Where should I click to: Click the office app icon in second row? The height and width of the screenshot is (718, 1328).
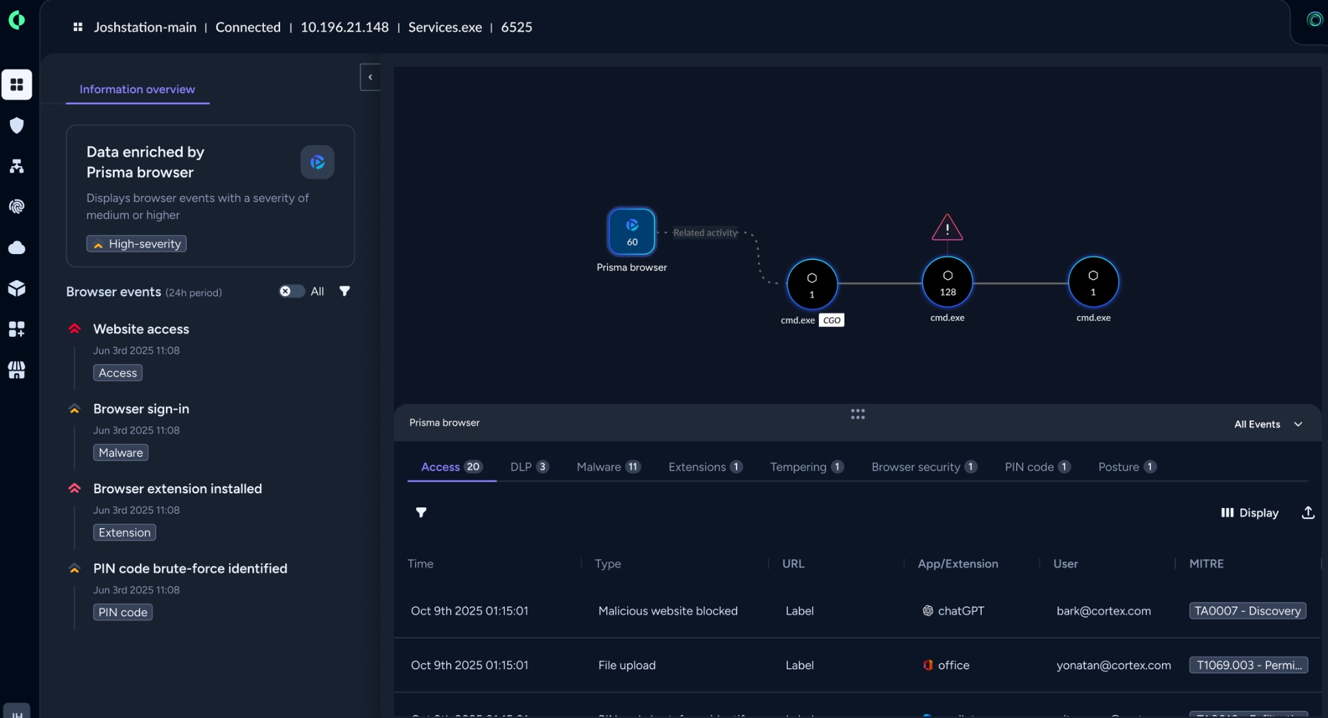928,665
